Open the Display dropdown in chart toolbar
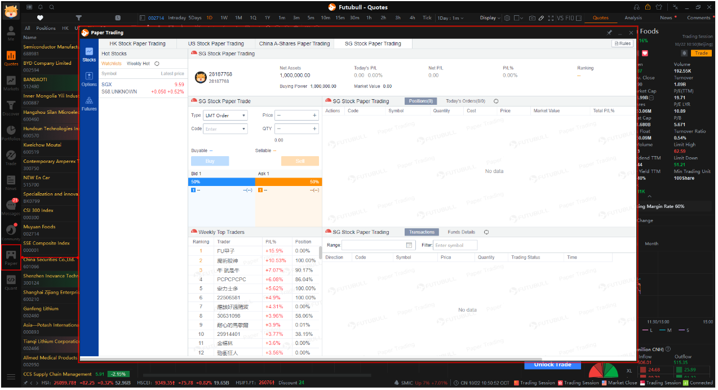The width and height of the screenshot is (718, 390). point(490,18)
